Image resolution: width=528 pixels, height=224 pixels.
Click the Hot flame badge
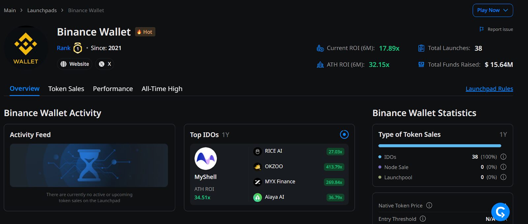click(145, 32)
